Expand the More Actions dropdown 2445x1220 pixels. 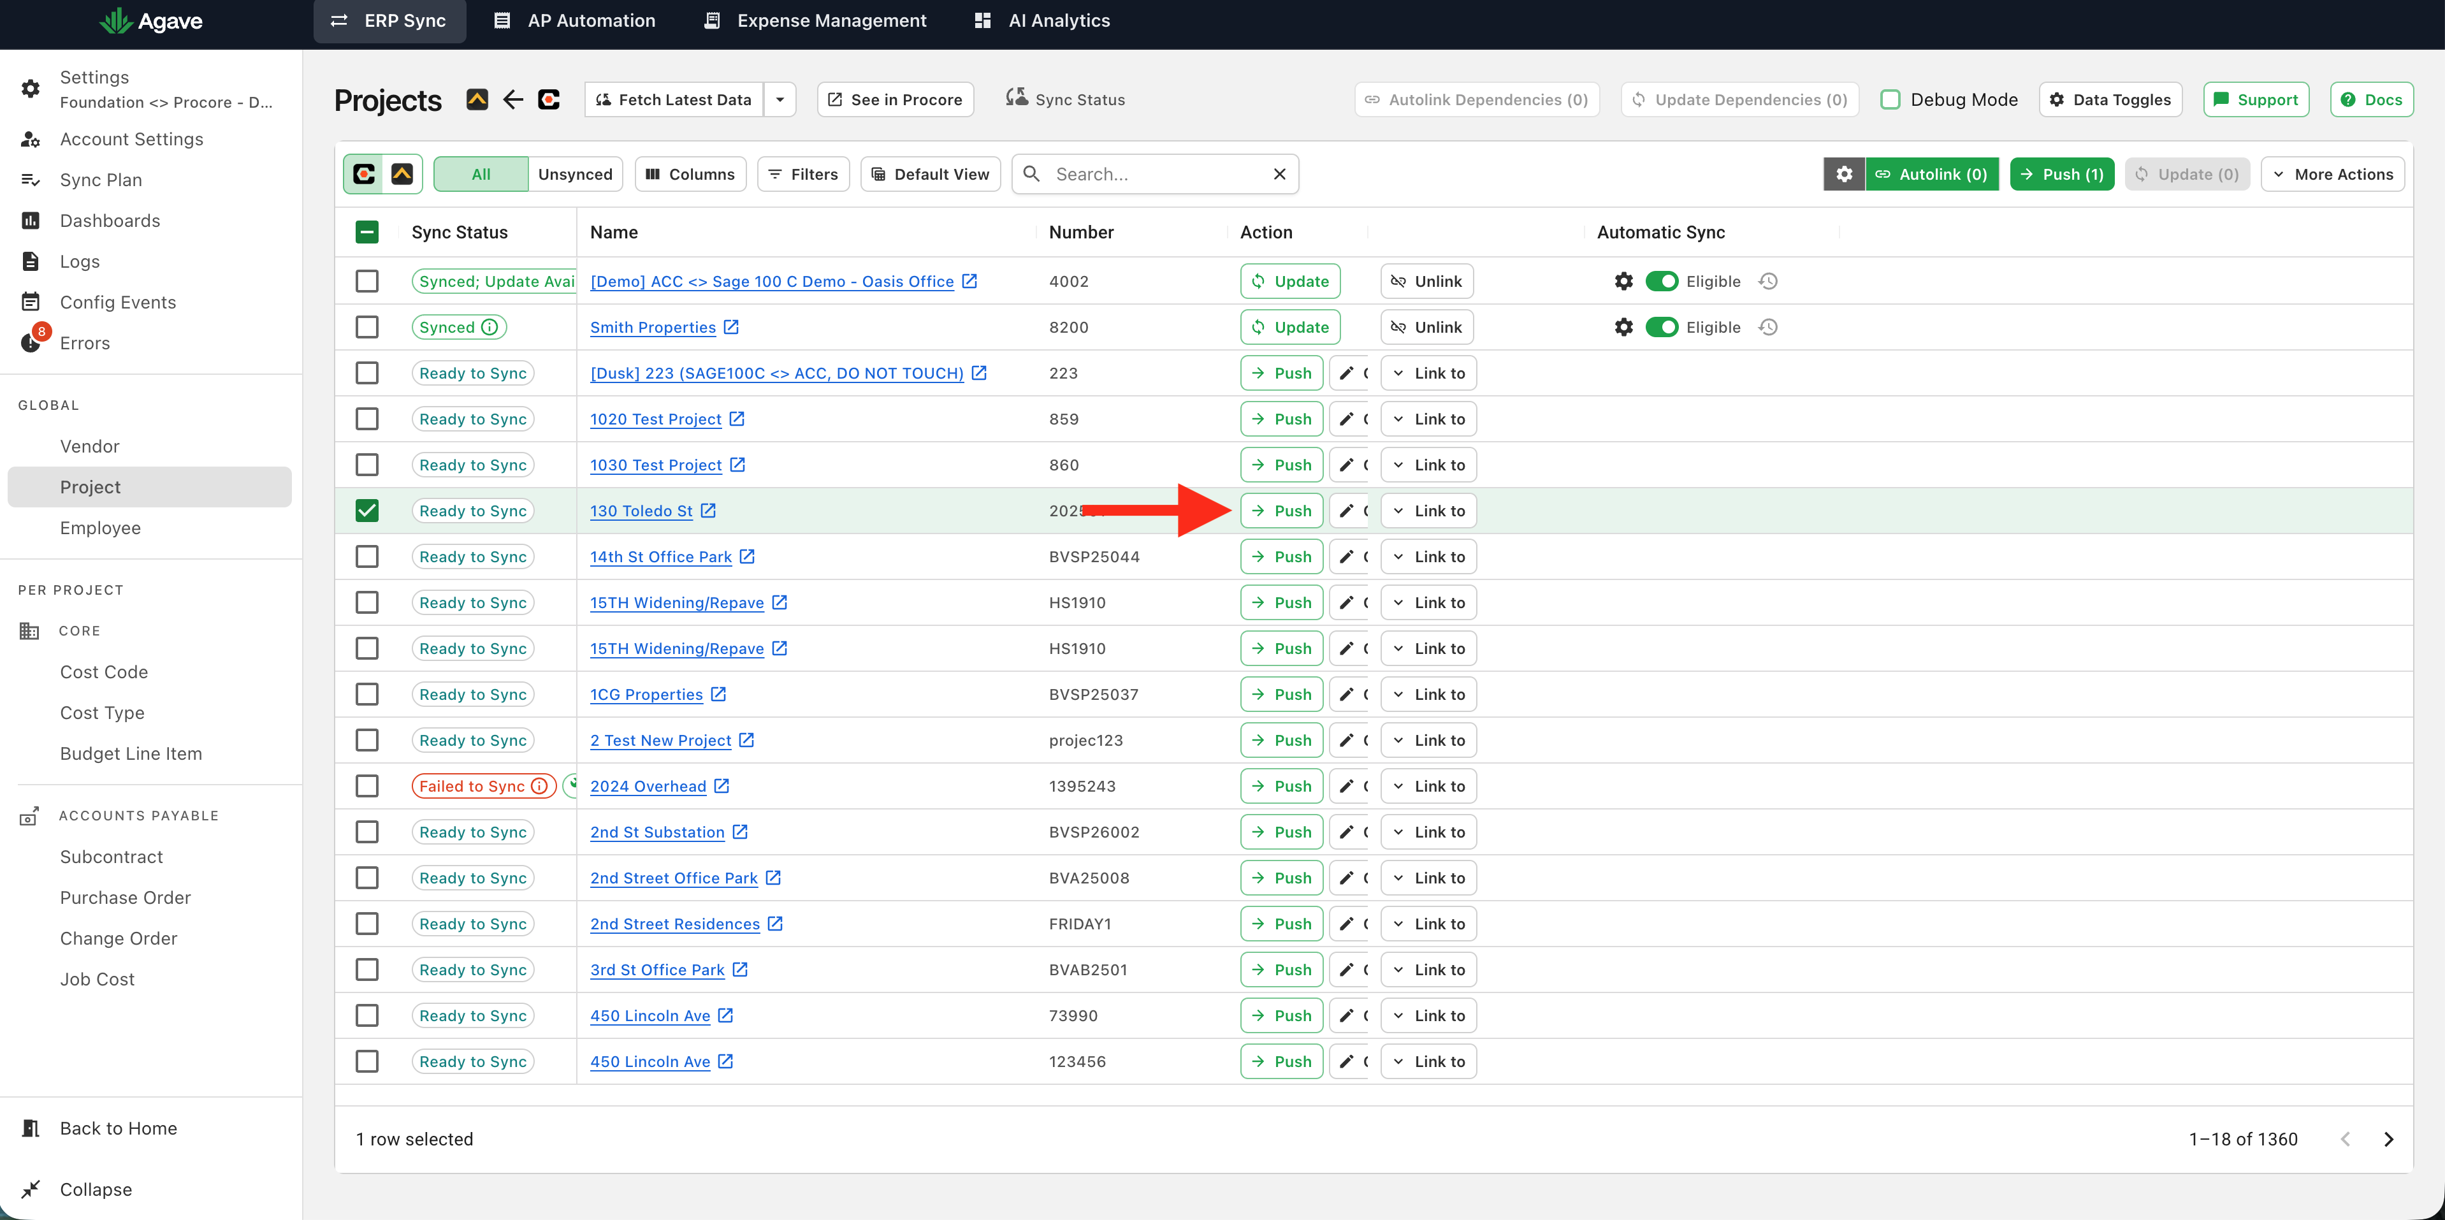[x=2332, y=174]
